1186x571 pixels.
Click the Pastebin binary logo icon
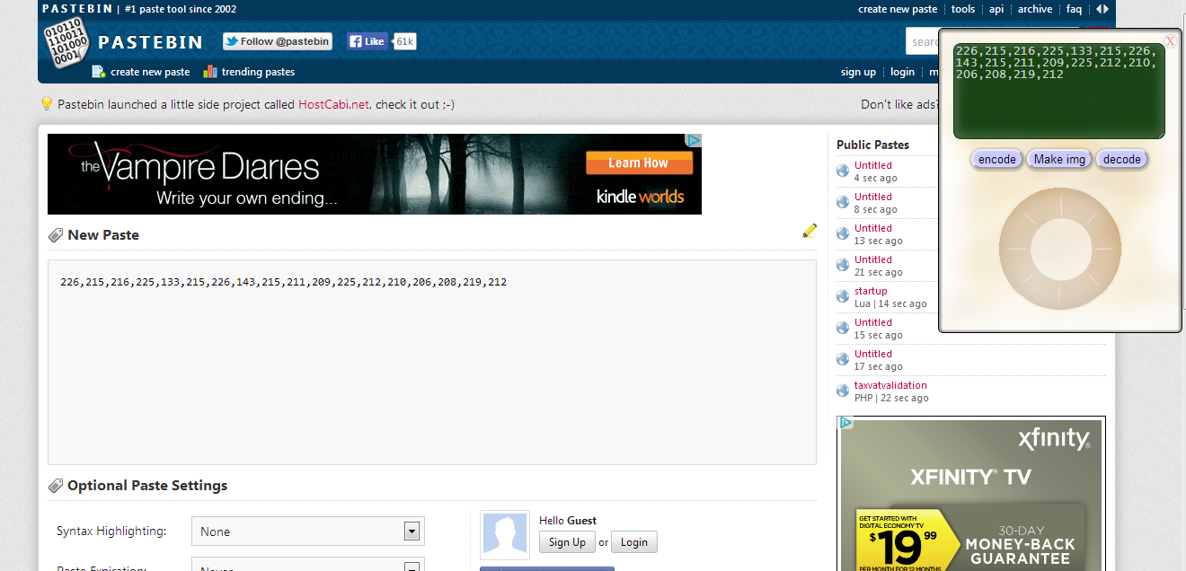pos(65,41)
